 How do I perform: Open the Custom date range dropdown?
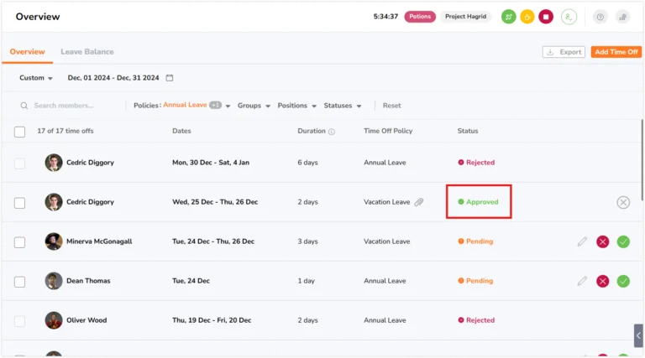(36, 78)
